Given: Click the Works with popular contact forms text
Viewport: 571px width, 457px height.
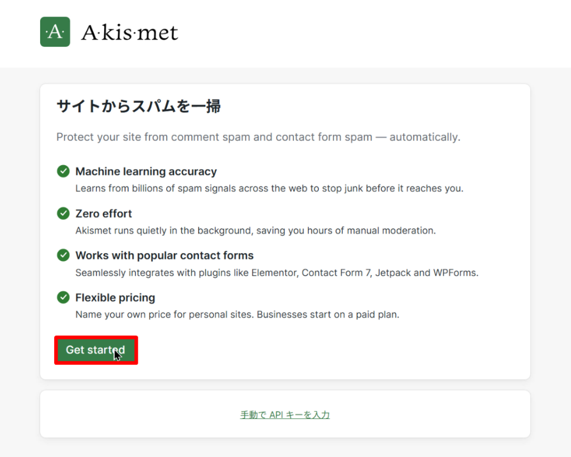Looking at the screenshot, I should (164, 256).
